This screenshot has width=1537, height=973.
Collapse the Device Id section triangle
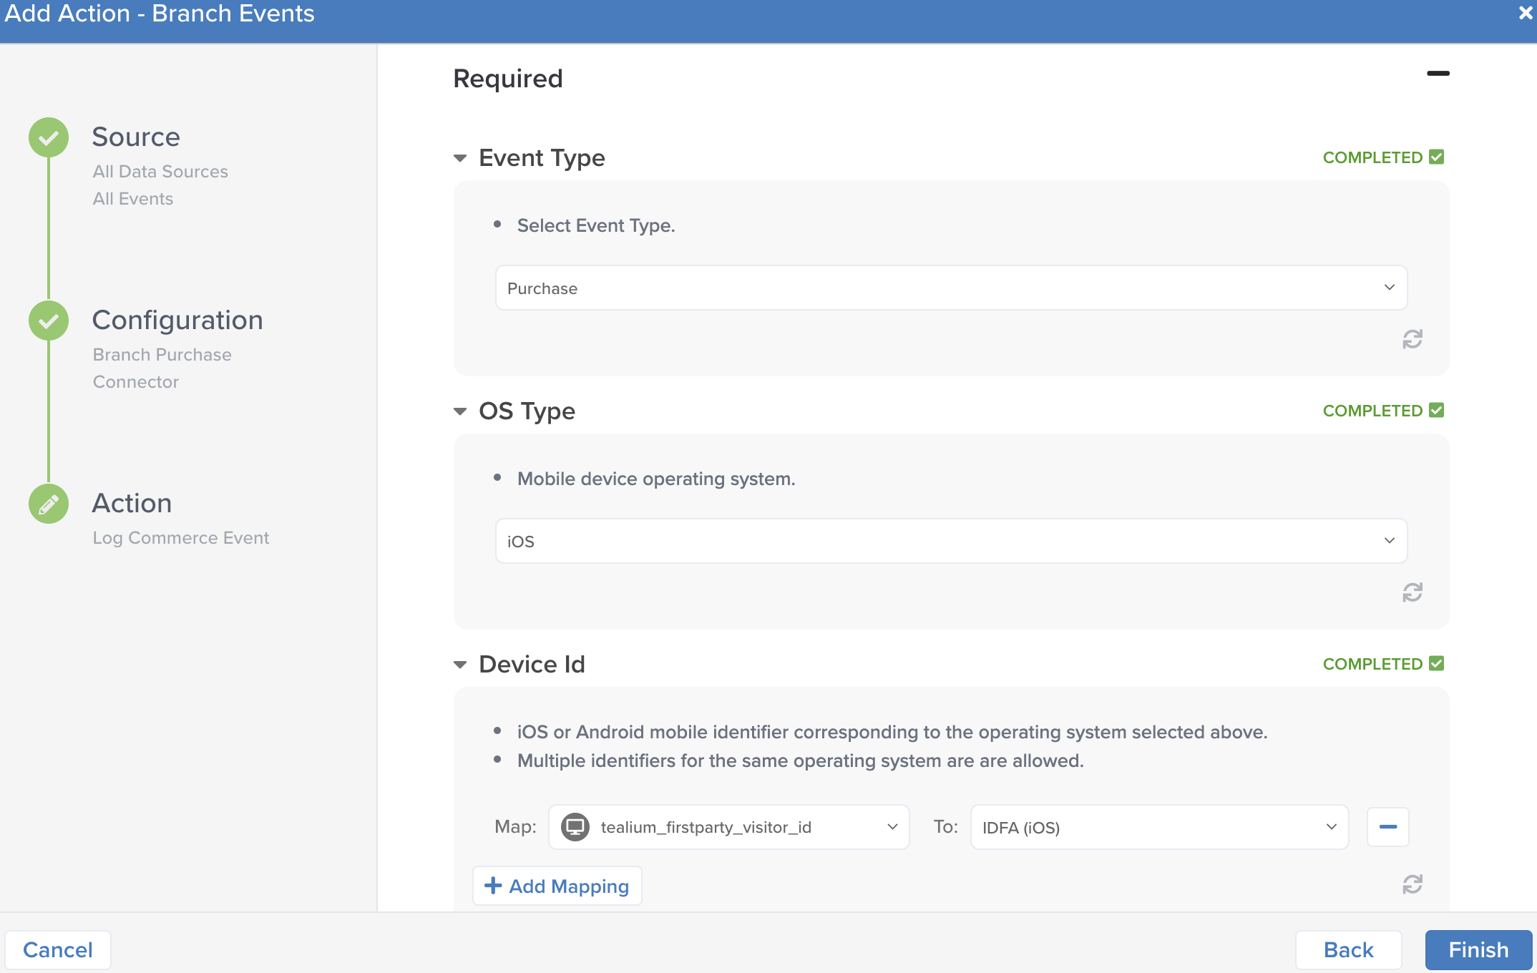460,665
